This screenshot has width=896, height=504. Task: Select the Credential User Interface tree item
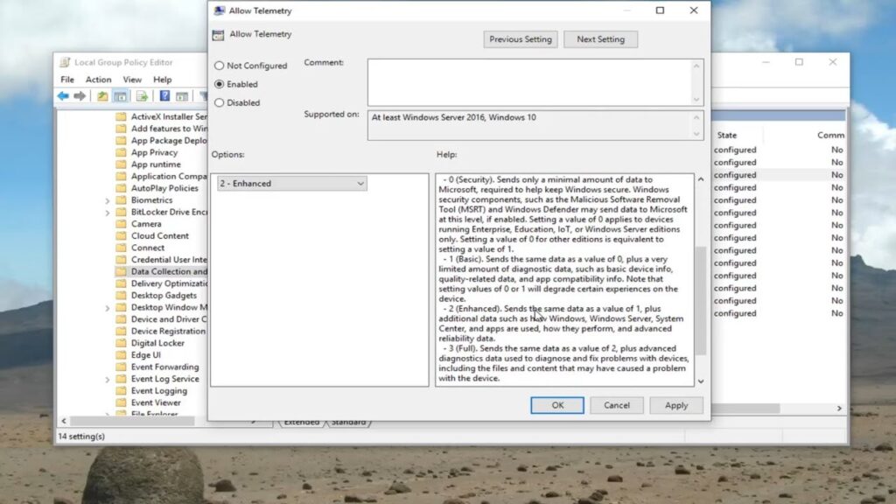[169, 260]
